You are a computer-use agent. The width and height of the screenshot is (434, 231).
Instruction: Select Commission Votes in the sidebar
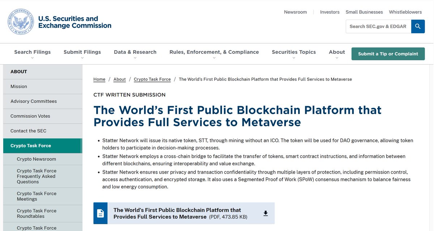43,116
